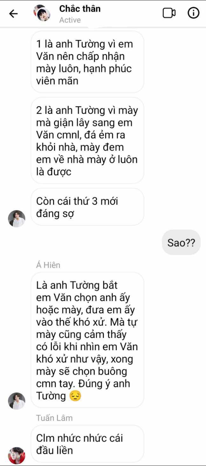Start a video call
Image resolution: width=206 pixels, height=466 pixels.
tap(169, 13)
